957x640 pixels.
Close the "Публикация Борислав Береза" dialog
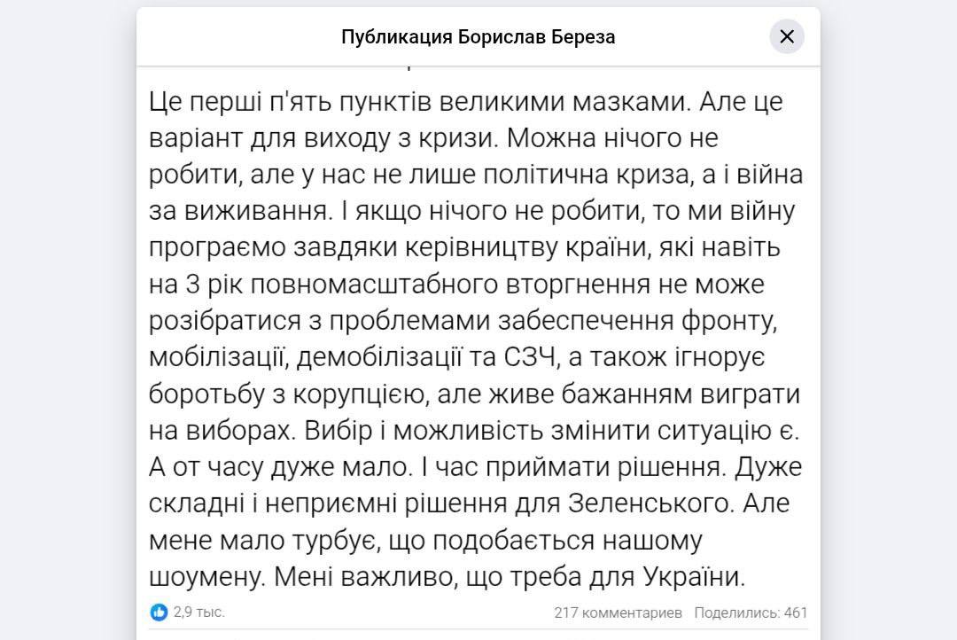pos(787,36)
